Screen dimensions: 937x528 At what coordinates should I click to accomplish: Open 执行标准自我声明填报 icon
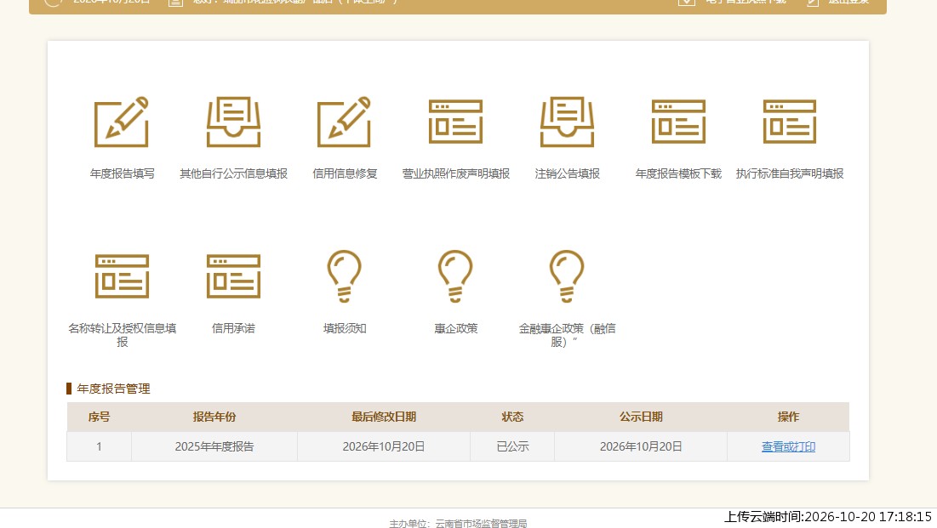click(790, 122)
